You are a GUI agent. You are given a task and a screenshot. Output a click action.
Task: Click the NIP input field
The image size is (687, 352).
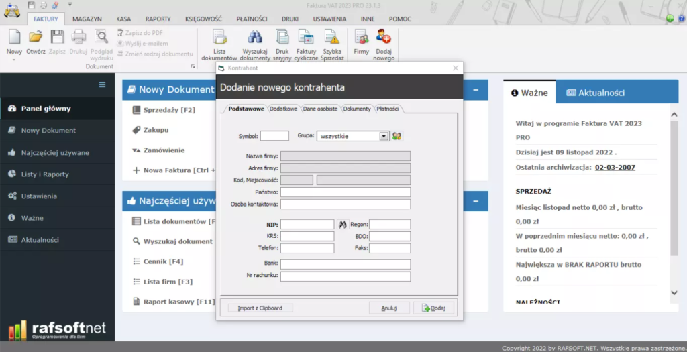click(x=307, y=224)
